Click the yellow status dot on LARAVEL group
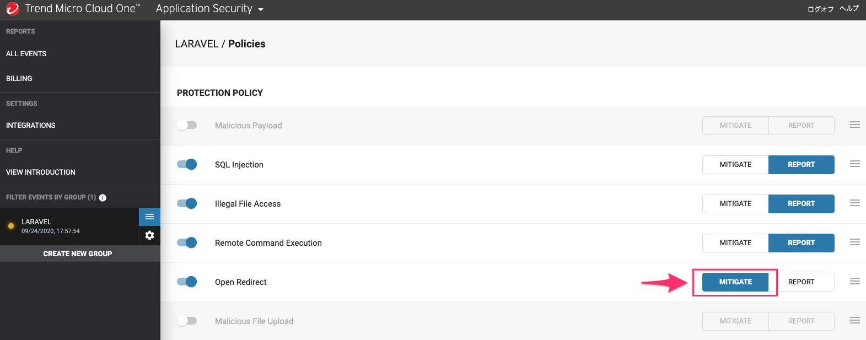Viewport: 866px width, 340px height. click(x=11, y=225)
